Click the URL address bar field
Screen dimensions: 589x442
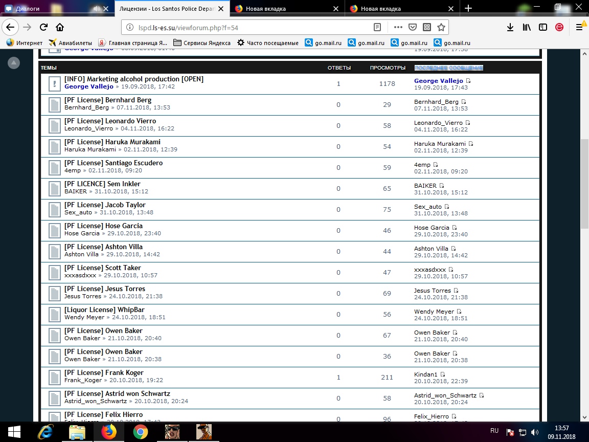click(x=245, y=27)
